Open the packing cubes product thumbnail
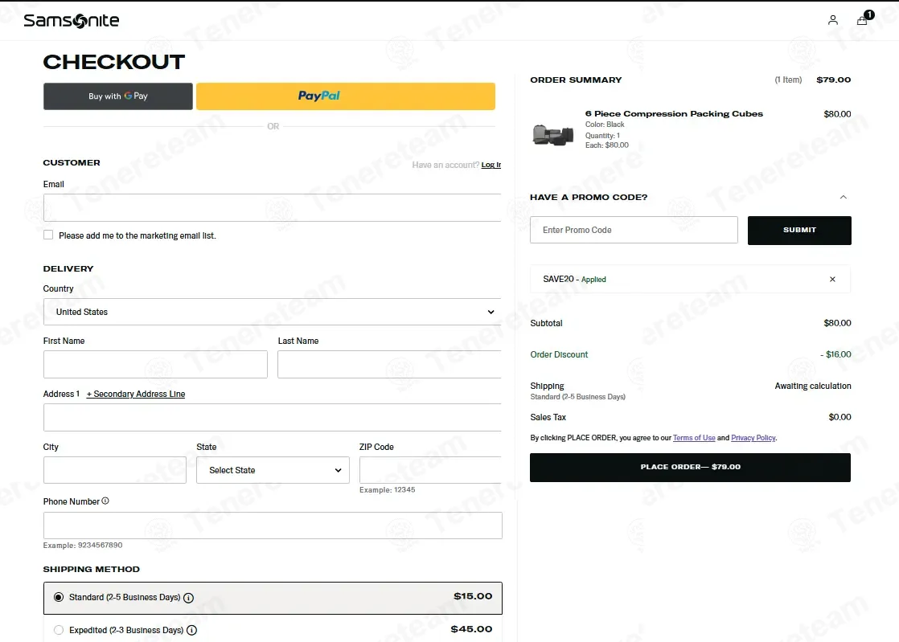The width and height of the screenshot is (899, 642). coord(552,135)
